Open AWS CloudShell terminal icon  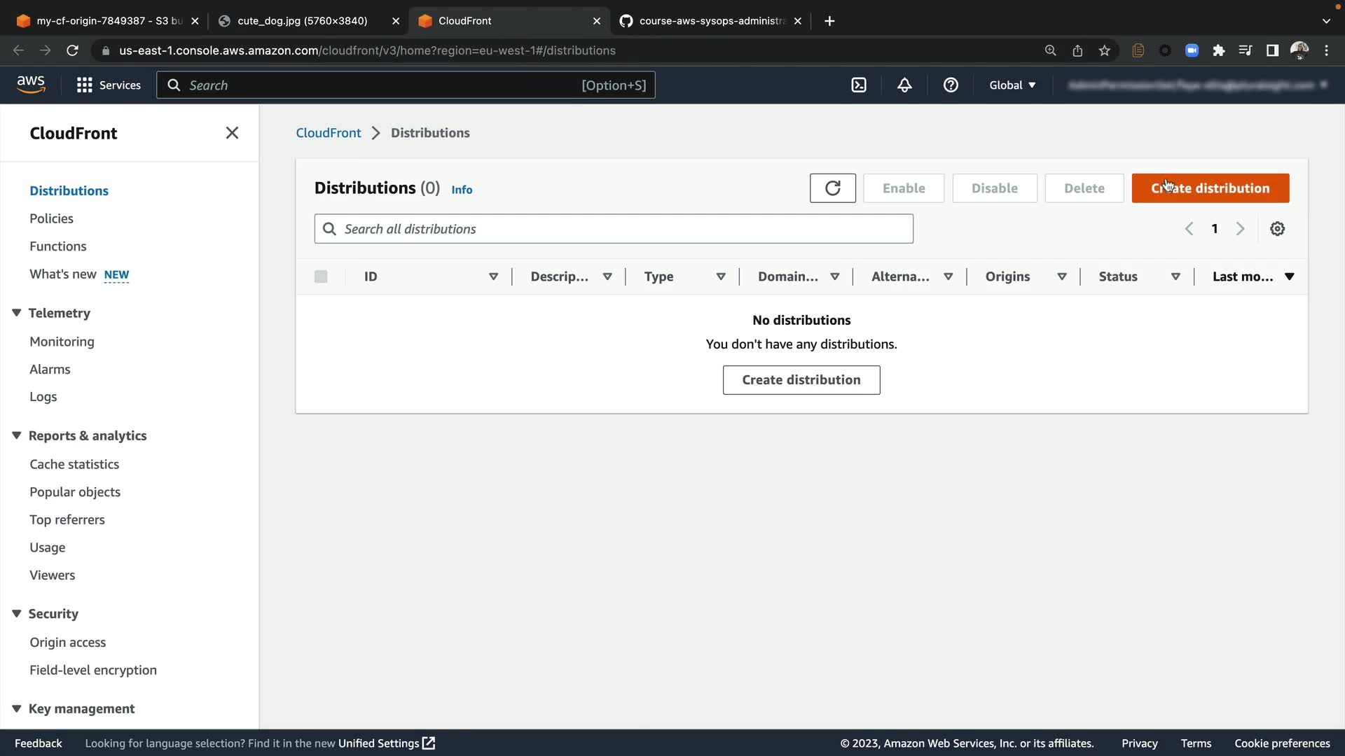point(859,85)
